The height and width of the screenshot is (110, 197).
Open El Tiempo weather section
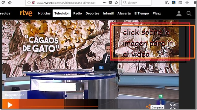pos(142,13)
